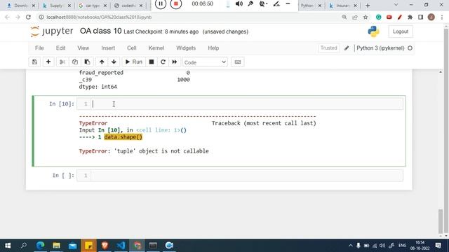Open Visual Studio Code from the taskbar
Screen dimensions: 449x252
click(121, 246)
